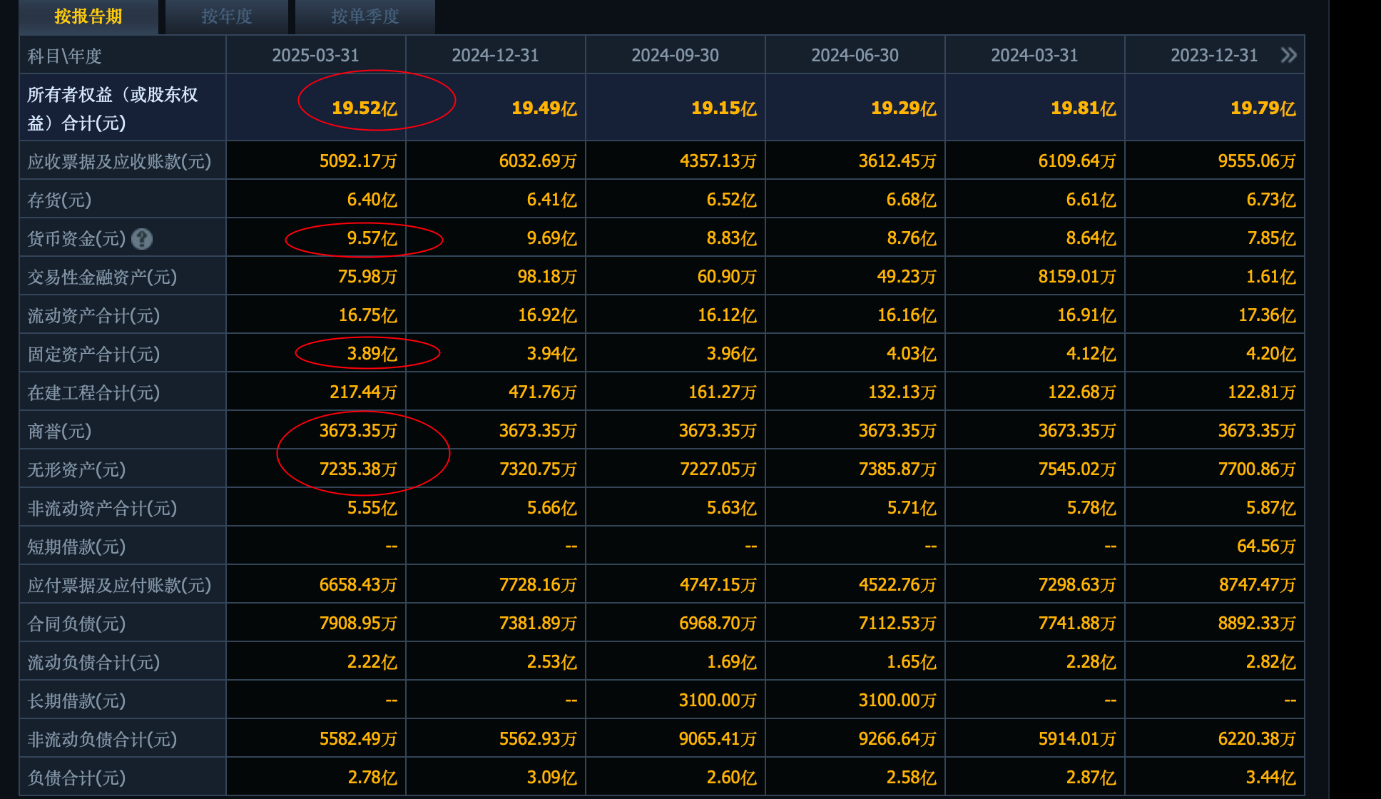1381x799 pixels.
Task: Click the 短期借款 value 64.56万
Action: point(1265,546)
